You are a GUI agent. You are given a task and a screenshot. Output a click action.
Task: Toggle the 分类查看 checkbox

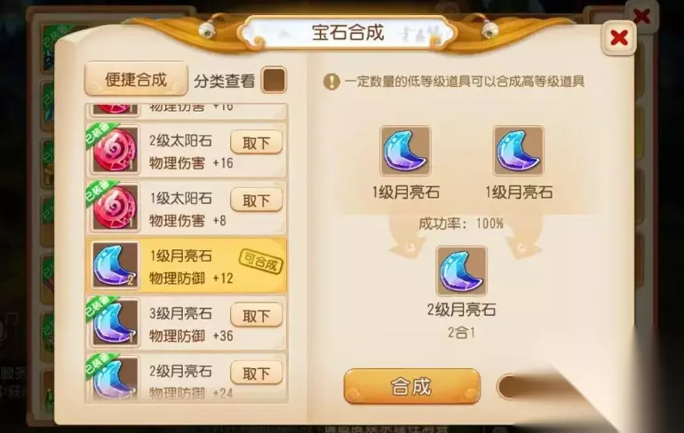274,80
